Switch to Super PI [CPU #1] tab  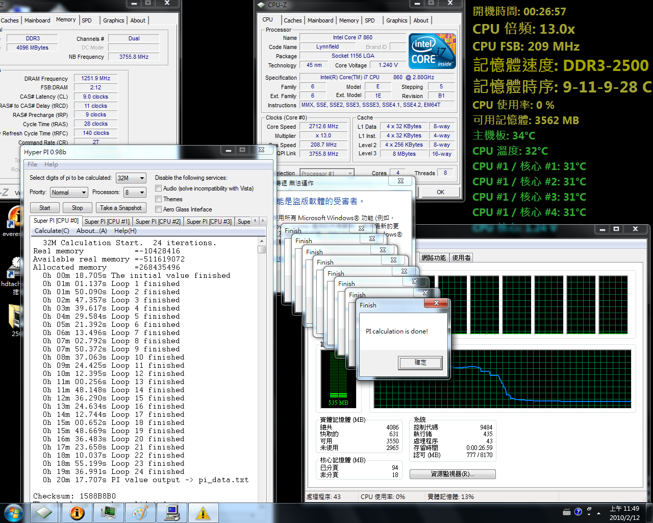point(107,222)
